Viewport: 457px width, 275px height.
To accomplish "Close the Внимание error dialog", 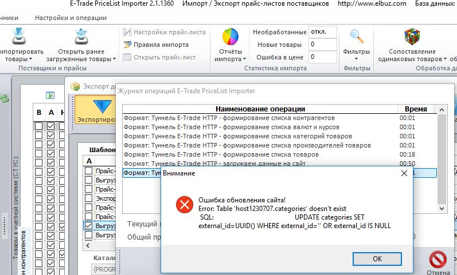I will tap(404, 173).
